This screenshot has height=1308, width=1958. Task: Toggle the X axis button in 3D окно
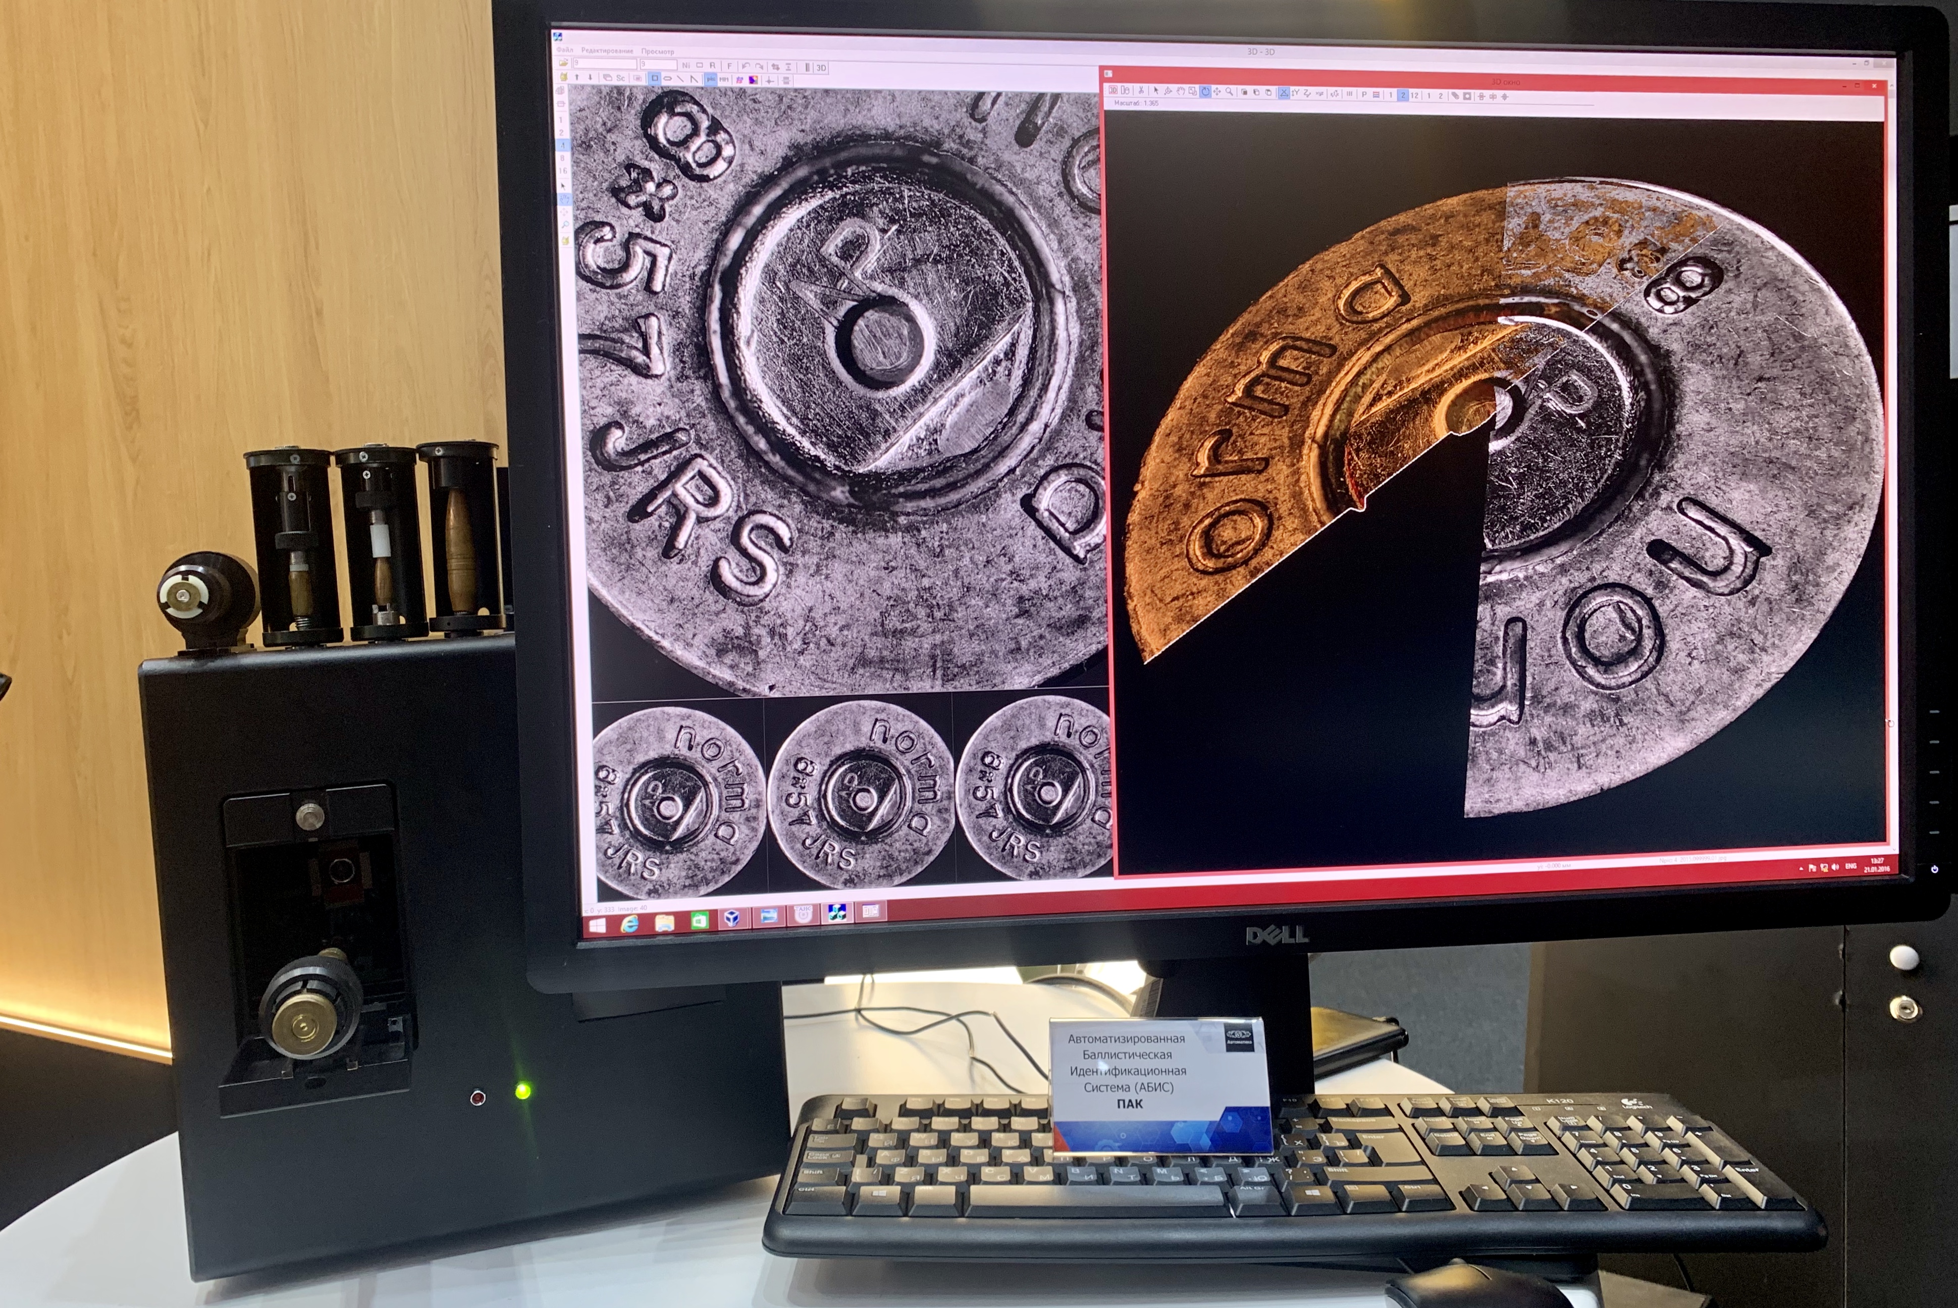pyautogui.click(x=1284, y=92)
